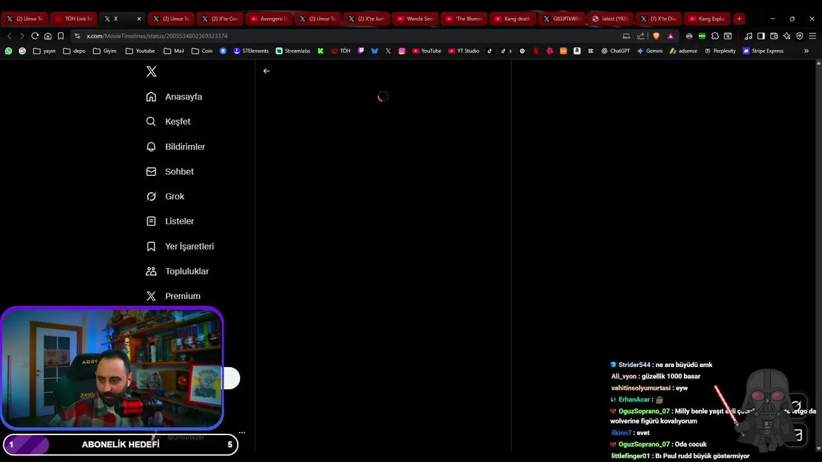View site information icon beside the URL
Image resolution: width=822 pixels, height=462 pixels.
point(78,36)
